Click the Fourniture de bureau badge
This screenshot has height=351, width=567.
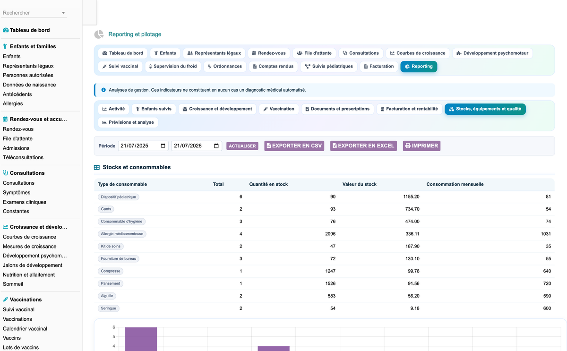[118, 258]
